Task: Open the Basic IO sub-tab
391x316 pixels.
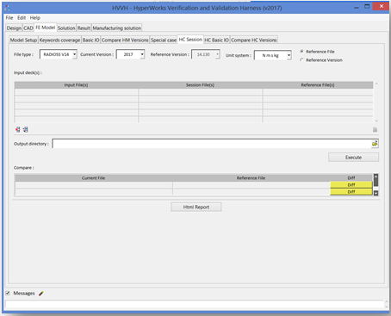Action: click(91, 40)
